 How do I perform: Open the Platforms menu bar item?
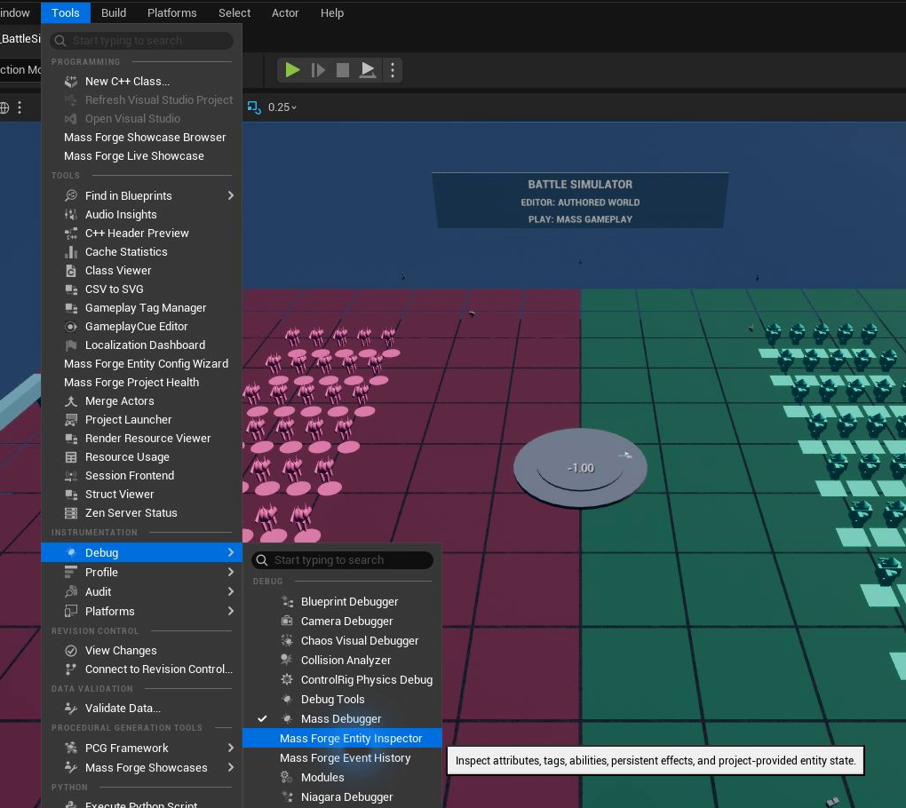click(x=172, y=12)
